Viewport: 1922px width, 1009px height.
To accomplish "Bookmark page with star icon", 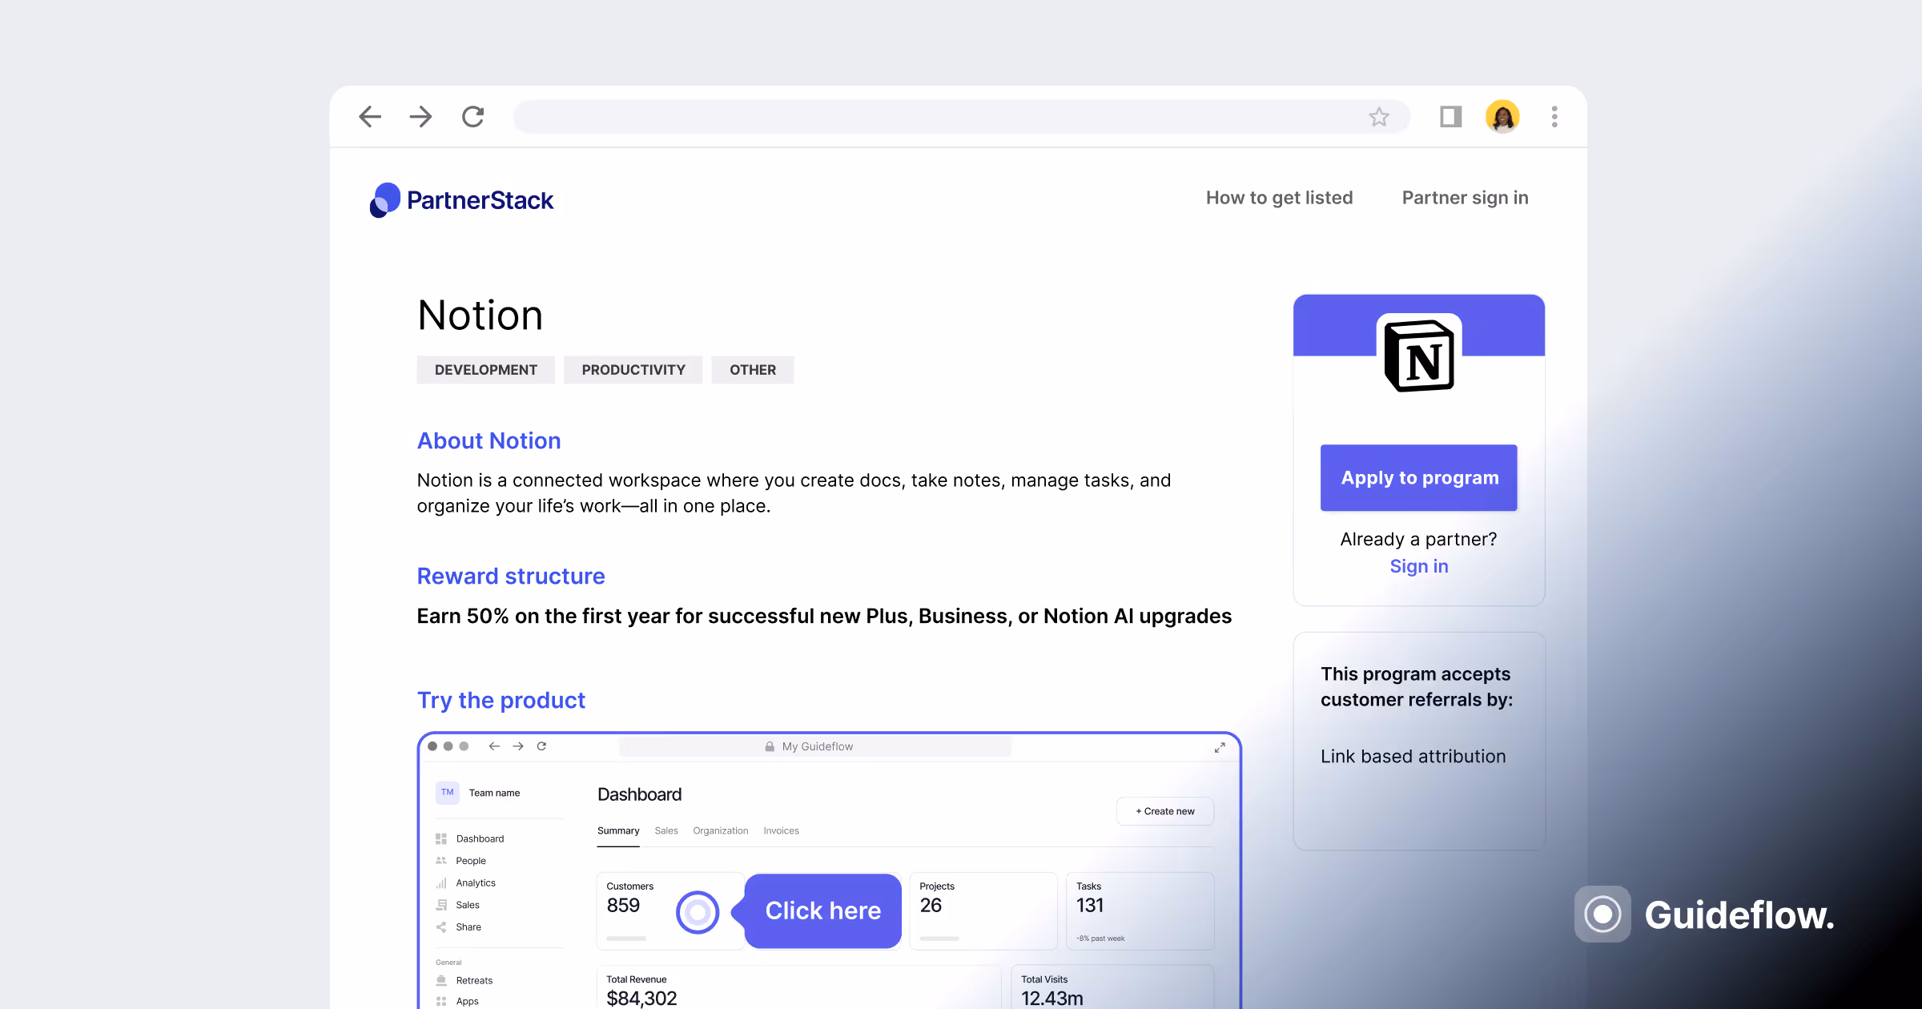I will (1378, 118).
